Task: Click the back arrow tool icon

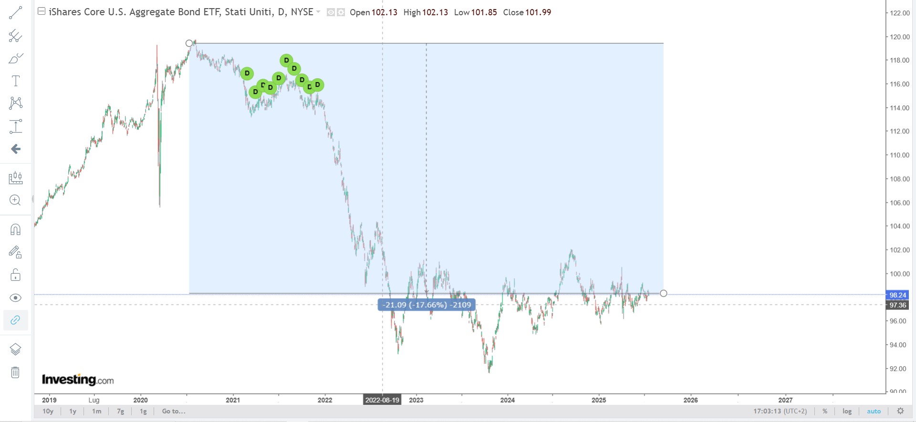Action: tap(15, 149)
